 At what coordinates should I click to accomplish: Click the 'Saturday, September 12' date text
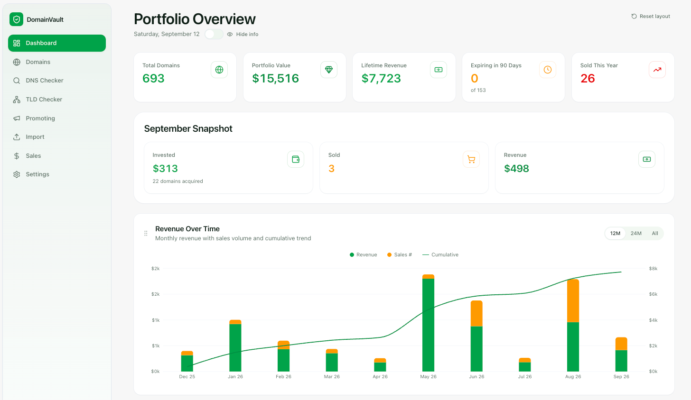tap(167, 34)
